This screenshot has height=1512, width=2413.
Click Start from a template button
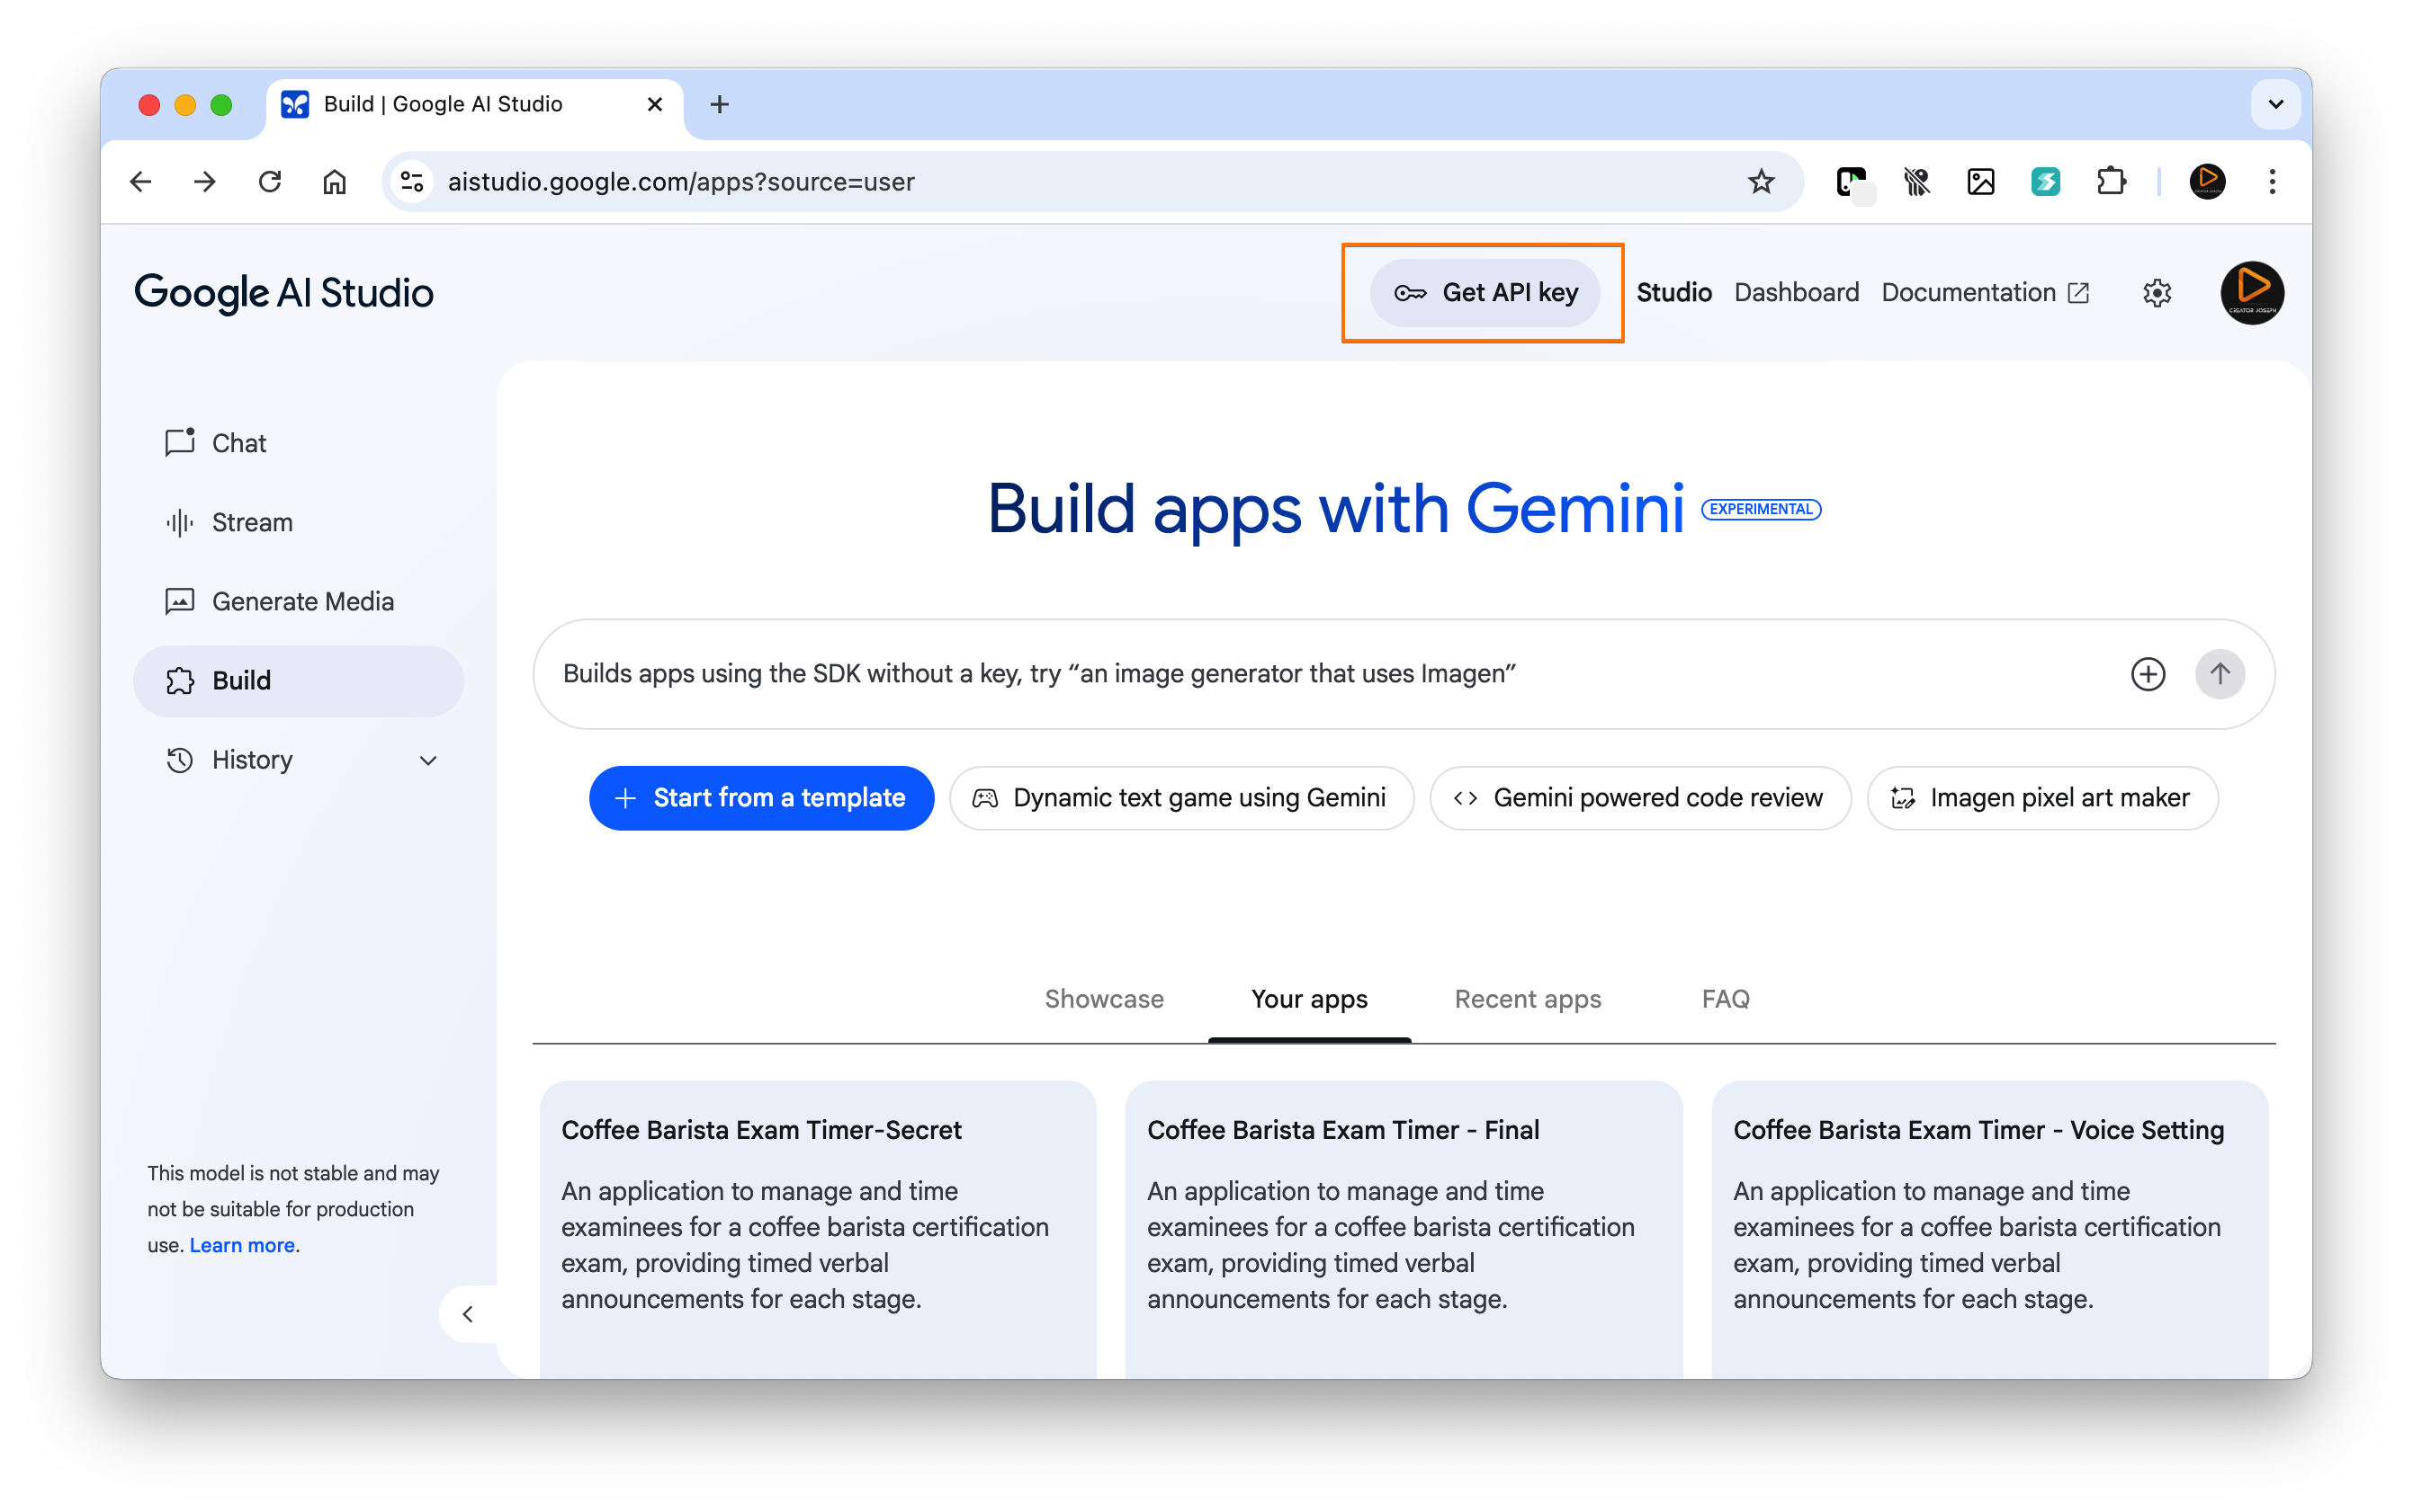(762, 798)
